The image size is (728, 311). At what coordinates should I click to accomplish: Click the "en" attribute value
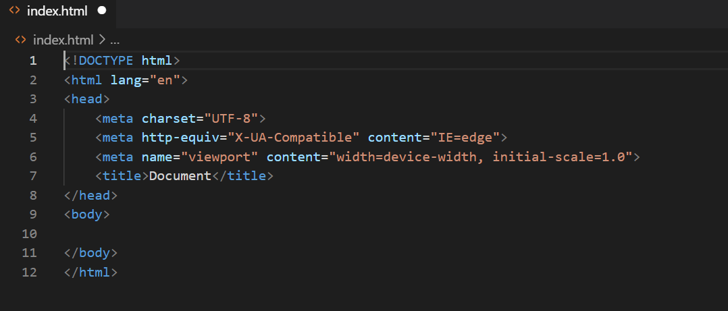coord(165,80)
